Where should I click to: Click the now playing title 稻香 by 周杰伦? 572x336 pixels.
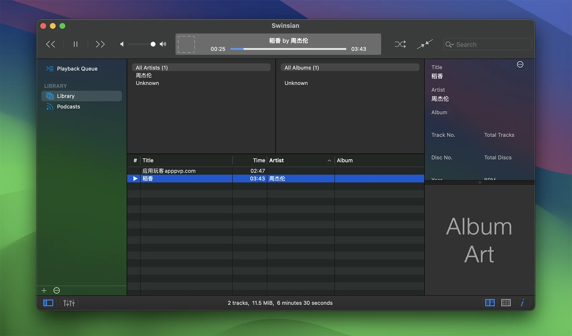click(x=288, y=41)
